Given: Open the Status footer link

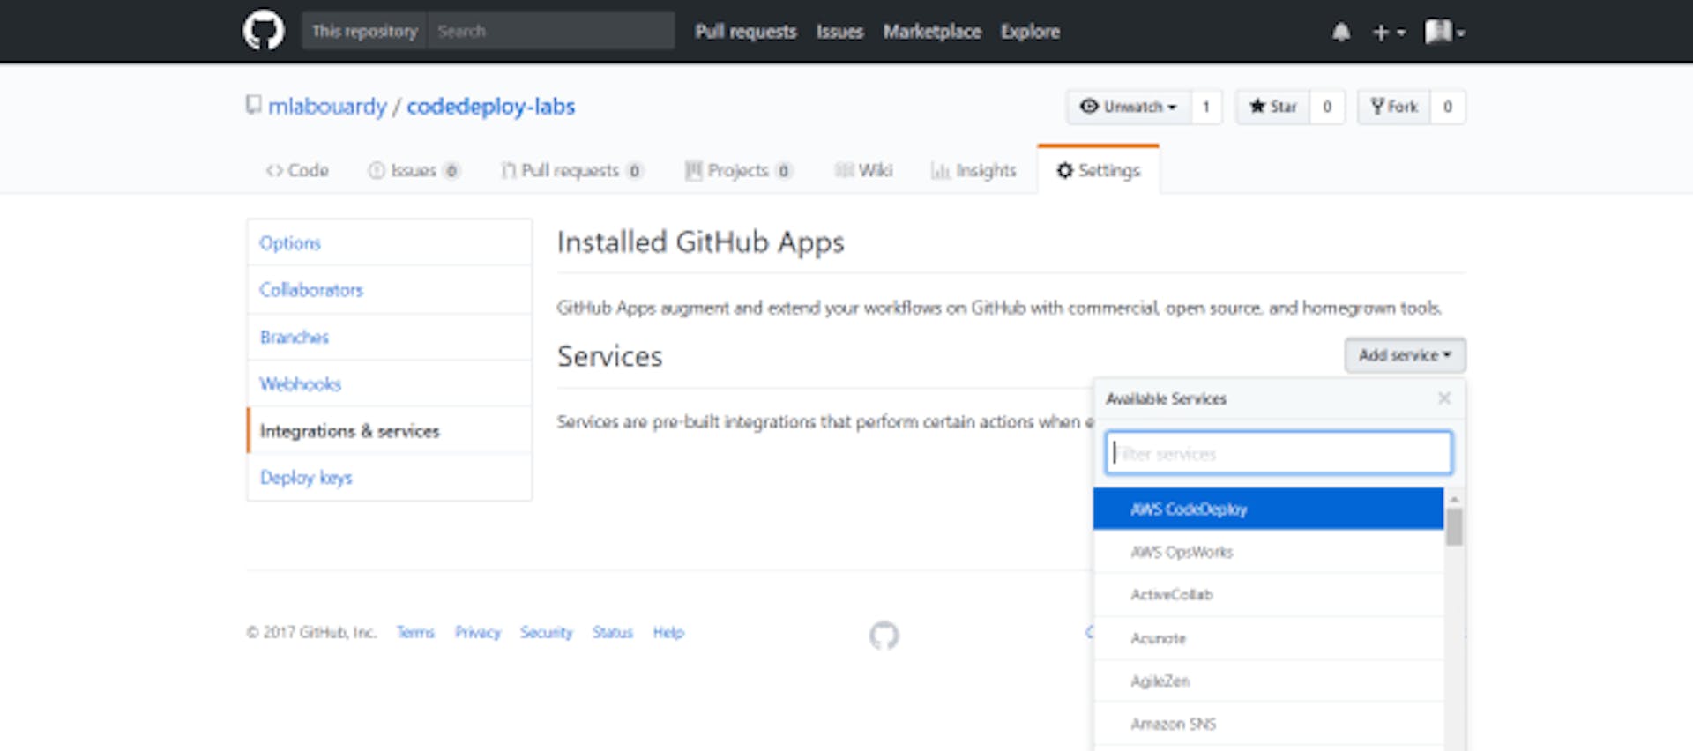Looking at the screenshot, I should (x=612, y=632).
